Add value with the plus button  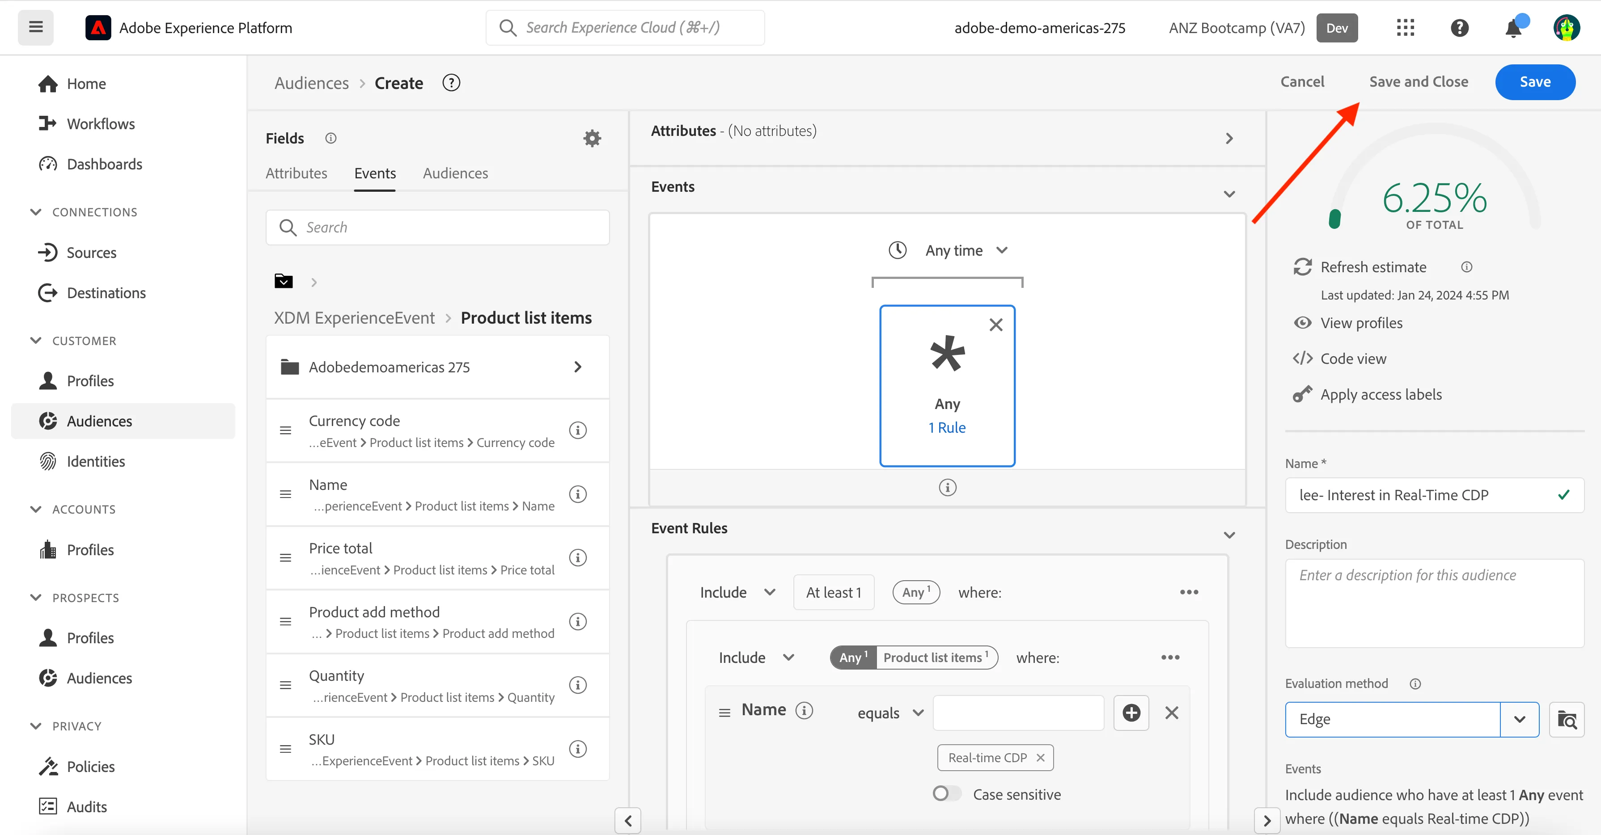click(1131, 713)
